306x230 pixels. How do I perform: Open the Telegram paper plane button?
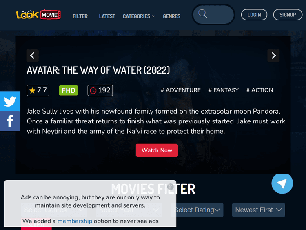pos(282,184)
